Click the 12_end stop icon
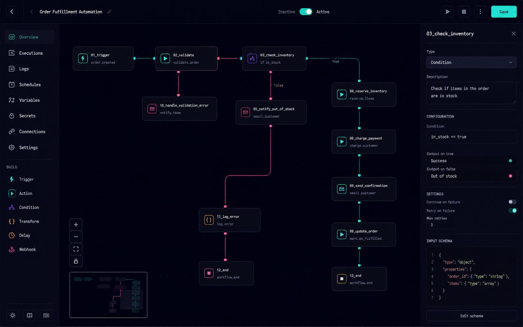Screen dimensions: 523x327 point(209,273)
